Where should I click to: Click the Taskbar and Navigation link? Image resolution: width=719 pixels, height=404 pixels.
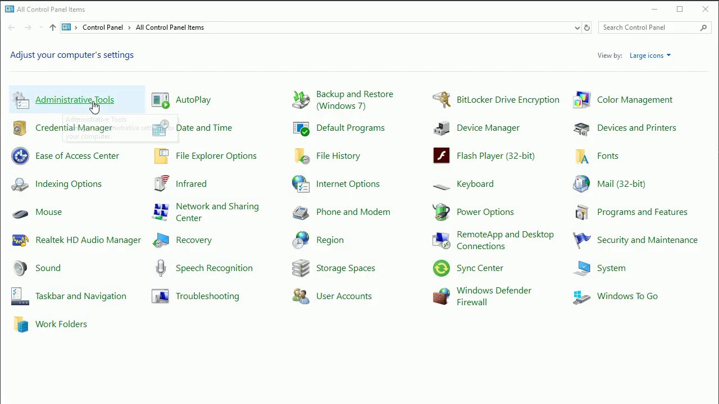[x=81, y=296]
